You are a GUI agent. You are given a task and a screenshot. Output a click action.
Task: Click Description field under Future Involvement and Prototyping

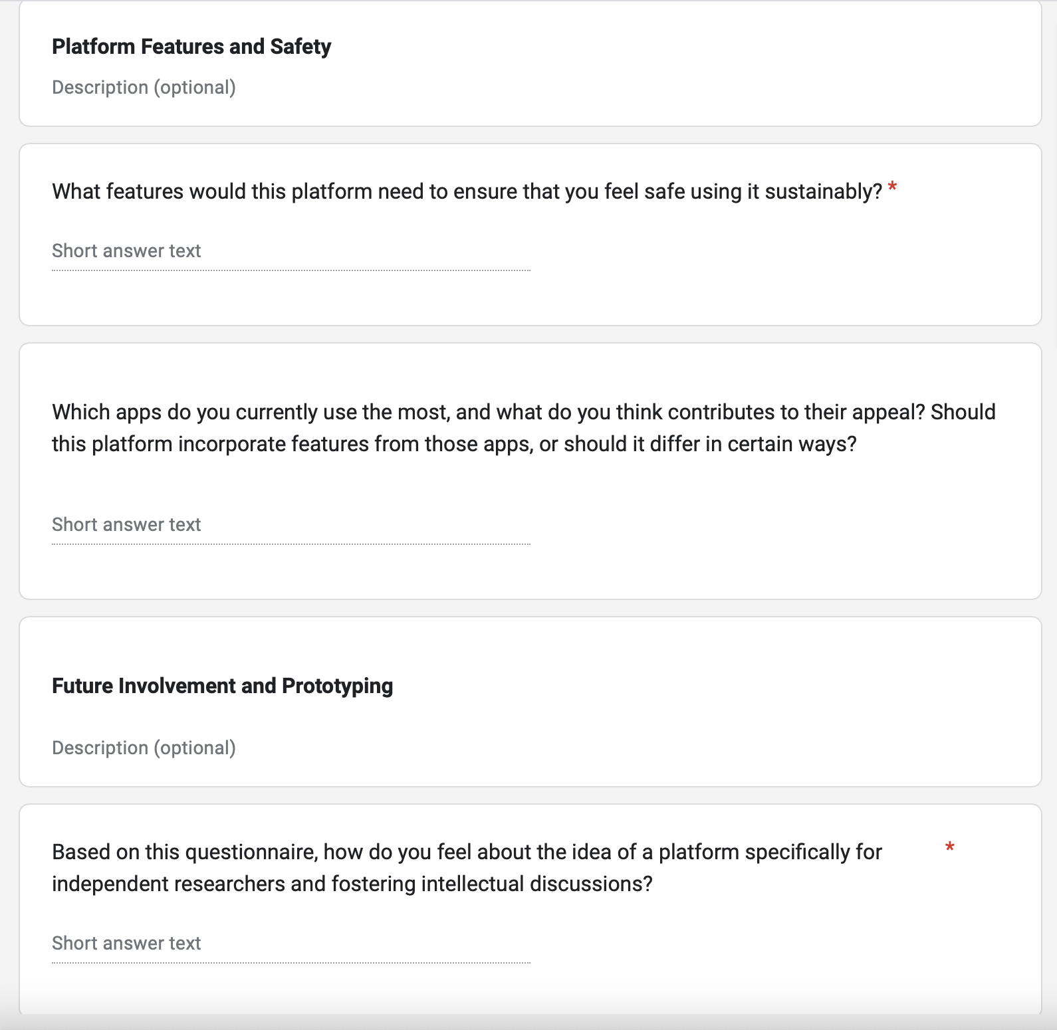click(144, 748)
